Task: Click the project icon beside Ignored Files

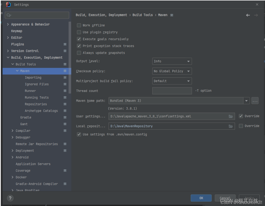Action: (x=65, y=84)
